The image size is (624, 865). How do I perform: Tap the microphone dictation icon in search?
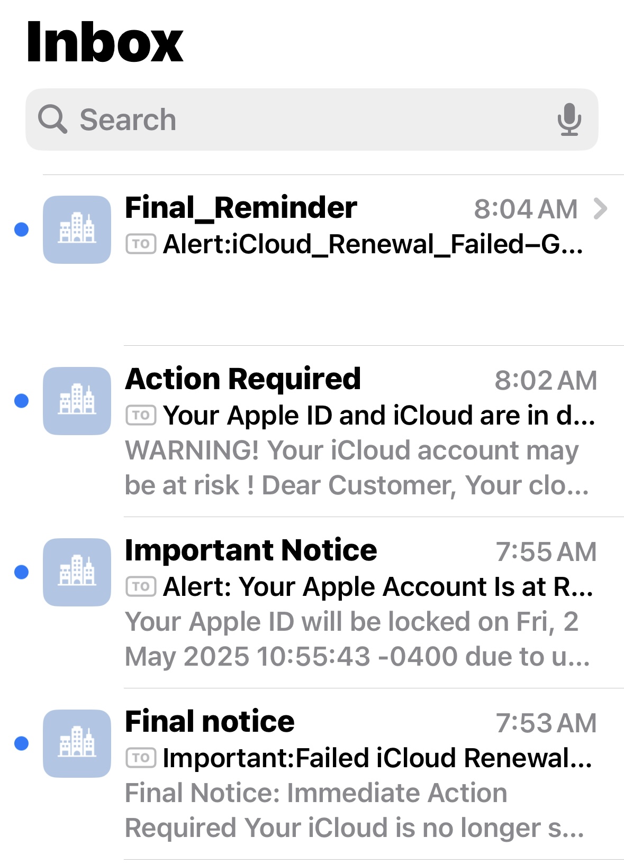[x=569, y=119]
